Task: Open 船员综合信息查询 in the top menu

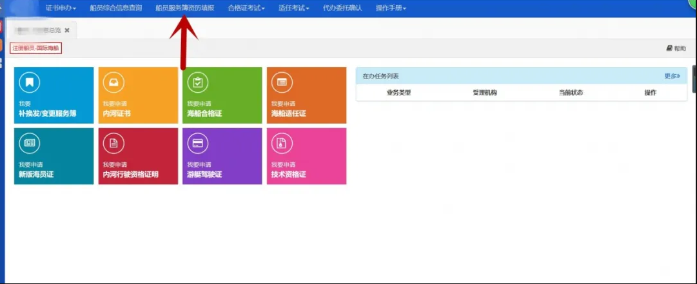Action: click(x=116, y=8)
